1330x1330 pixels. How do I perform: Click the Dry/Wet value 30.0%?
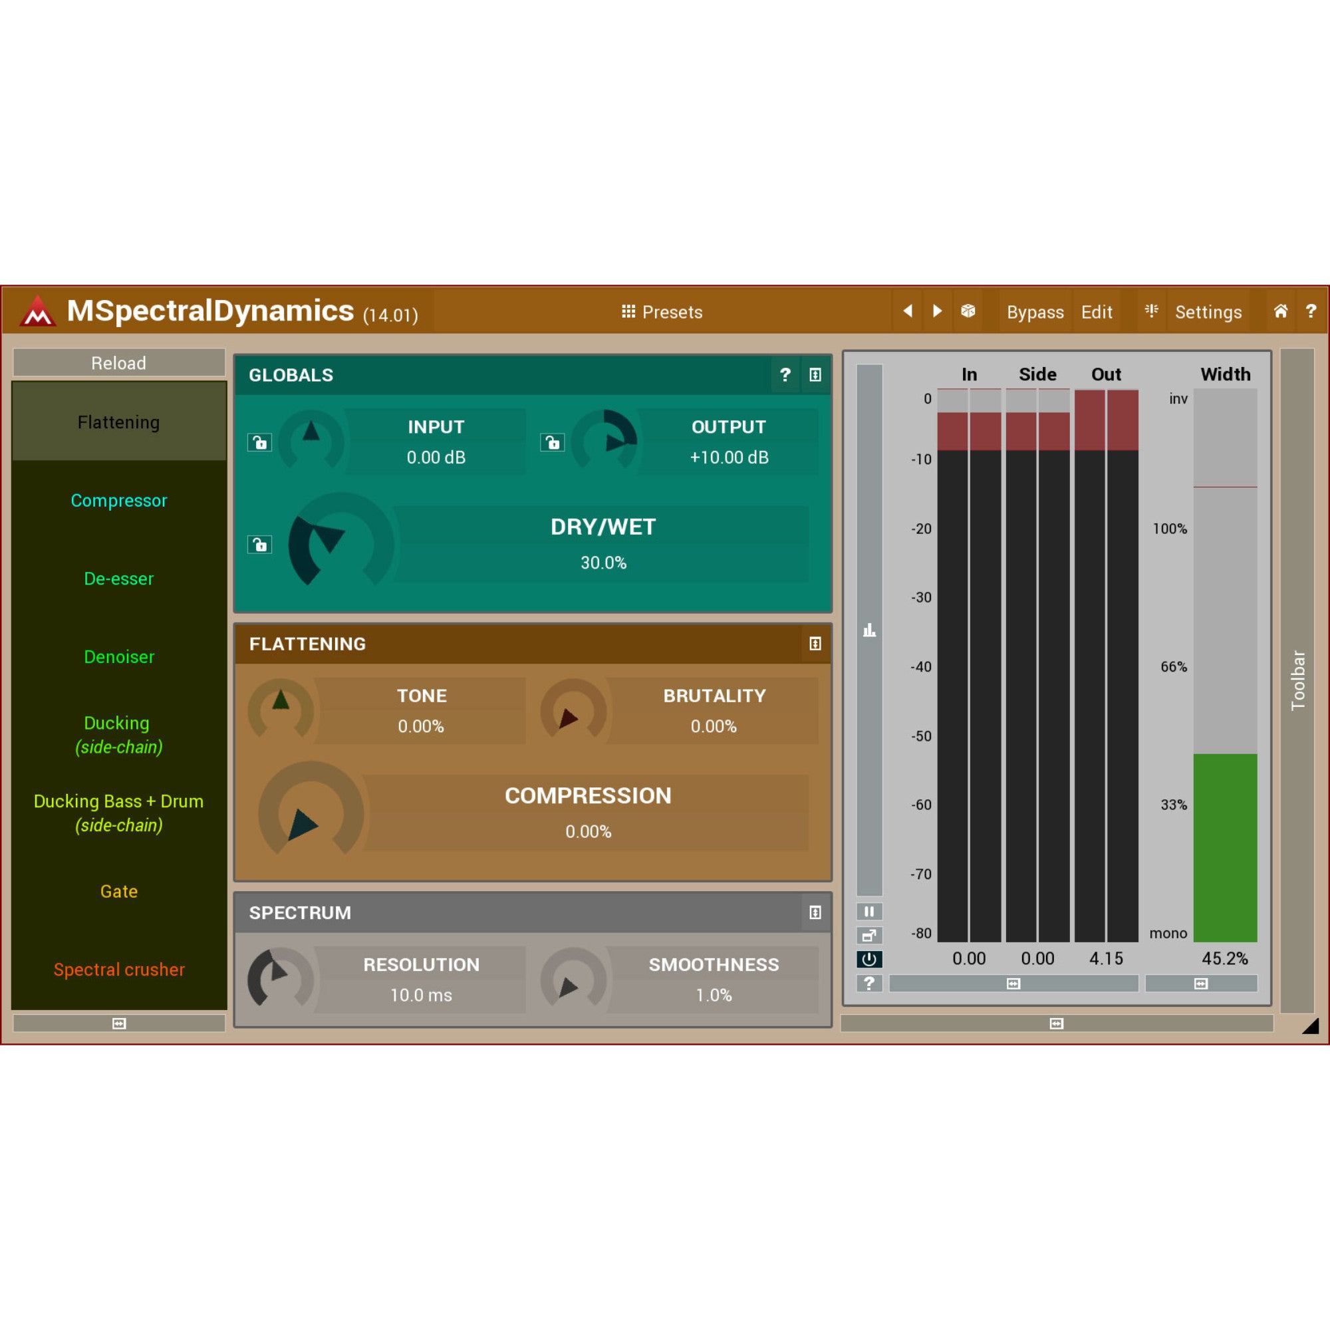point(603,563)
